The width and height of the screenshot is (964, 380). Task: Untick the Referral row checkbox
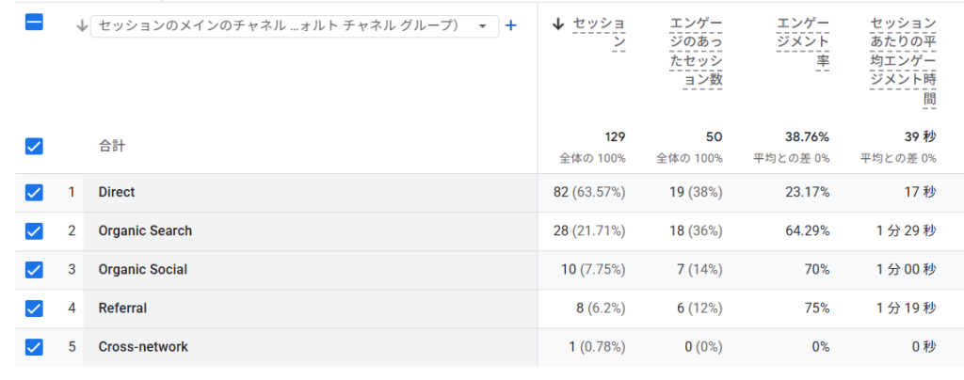point(34,309)
